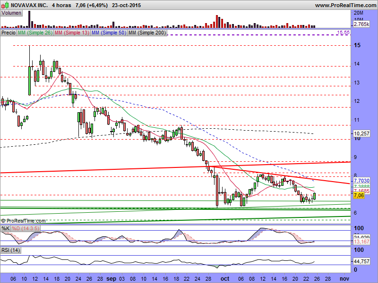Click the 44,757 RSI value tag
The height and width of the screenshot is (283, 378).
[x=361, y=261]
